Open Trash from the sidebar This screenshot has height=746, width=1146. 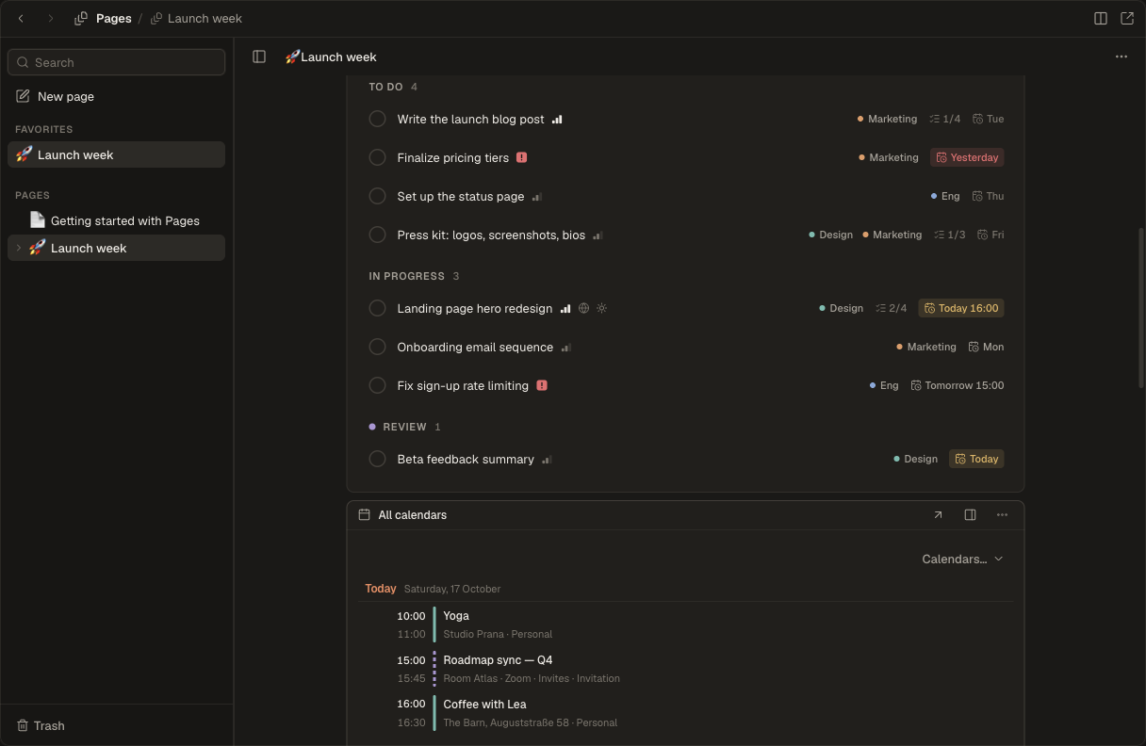[x=41, y=725]
